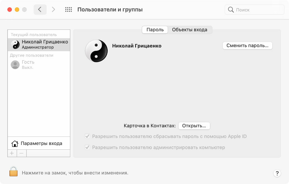Switch to the Объекты входа tab

[x=190, y=30]
